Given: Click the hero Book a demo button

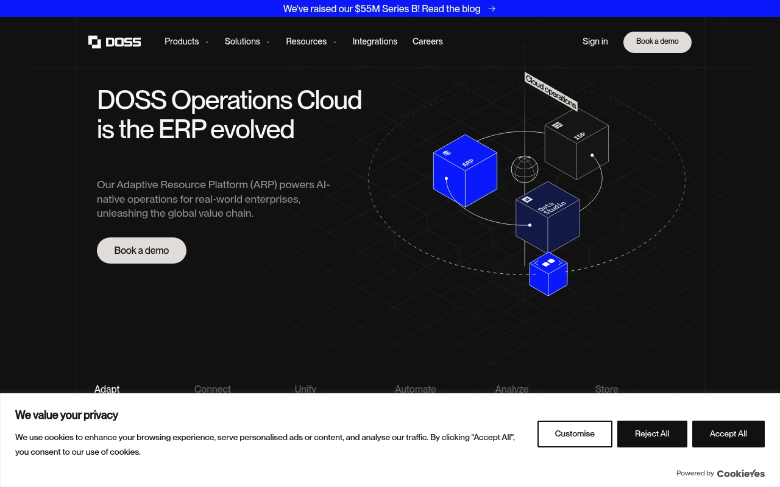Looking at the screenshot, I should click(141, 250).
